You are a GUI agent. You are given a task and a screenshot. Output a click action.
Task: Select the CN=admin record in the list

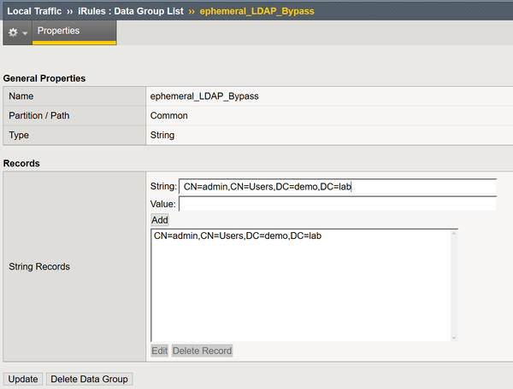pos(238,235)
